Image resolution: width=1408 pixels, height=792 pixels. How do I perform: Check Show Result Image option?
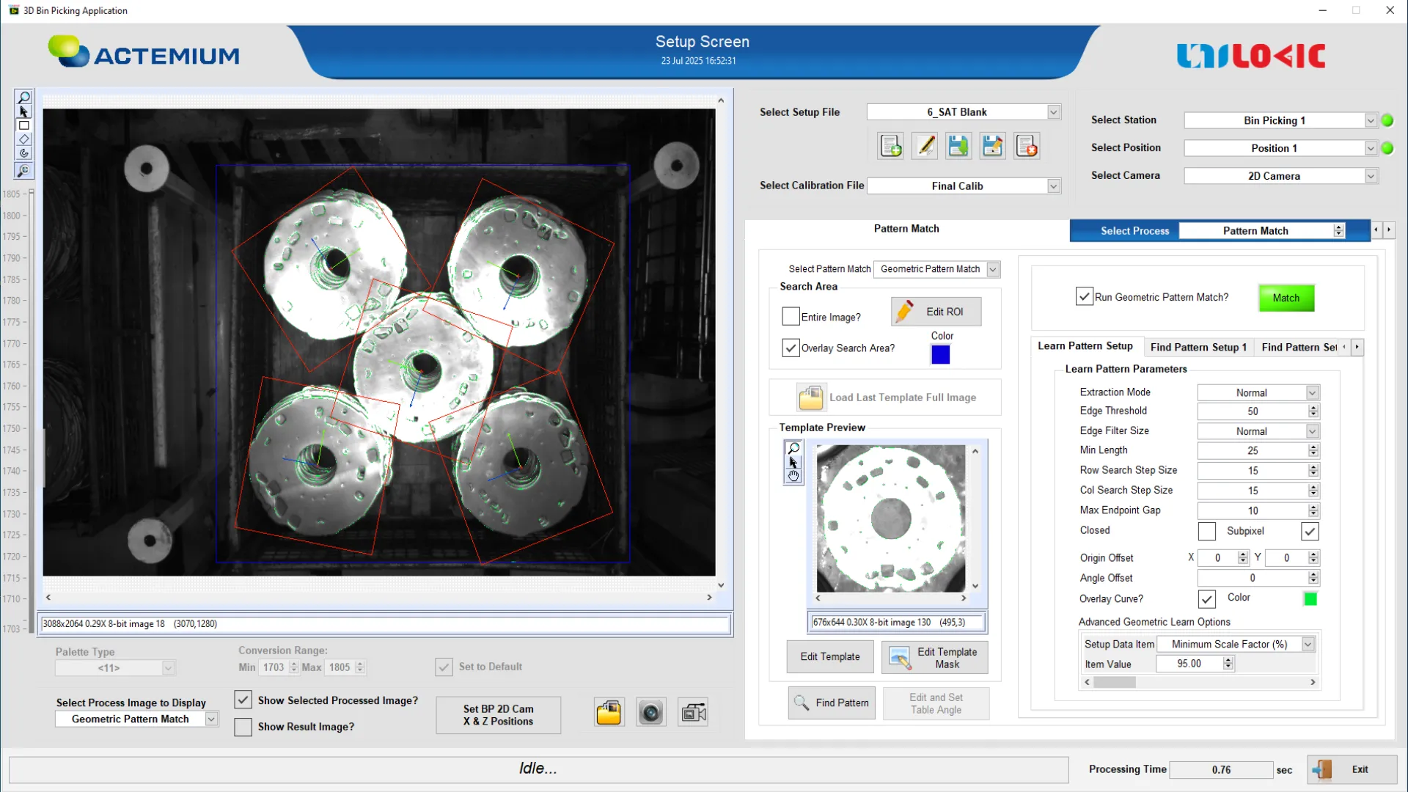[243, 727]
